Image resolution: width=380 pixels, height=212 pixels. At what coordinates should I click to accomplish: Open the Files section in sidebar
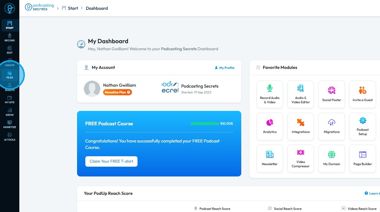pos(10,75)
